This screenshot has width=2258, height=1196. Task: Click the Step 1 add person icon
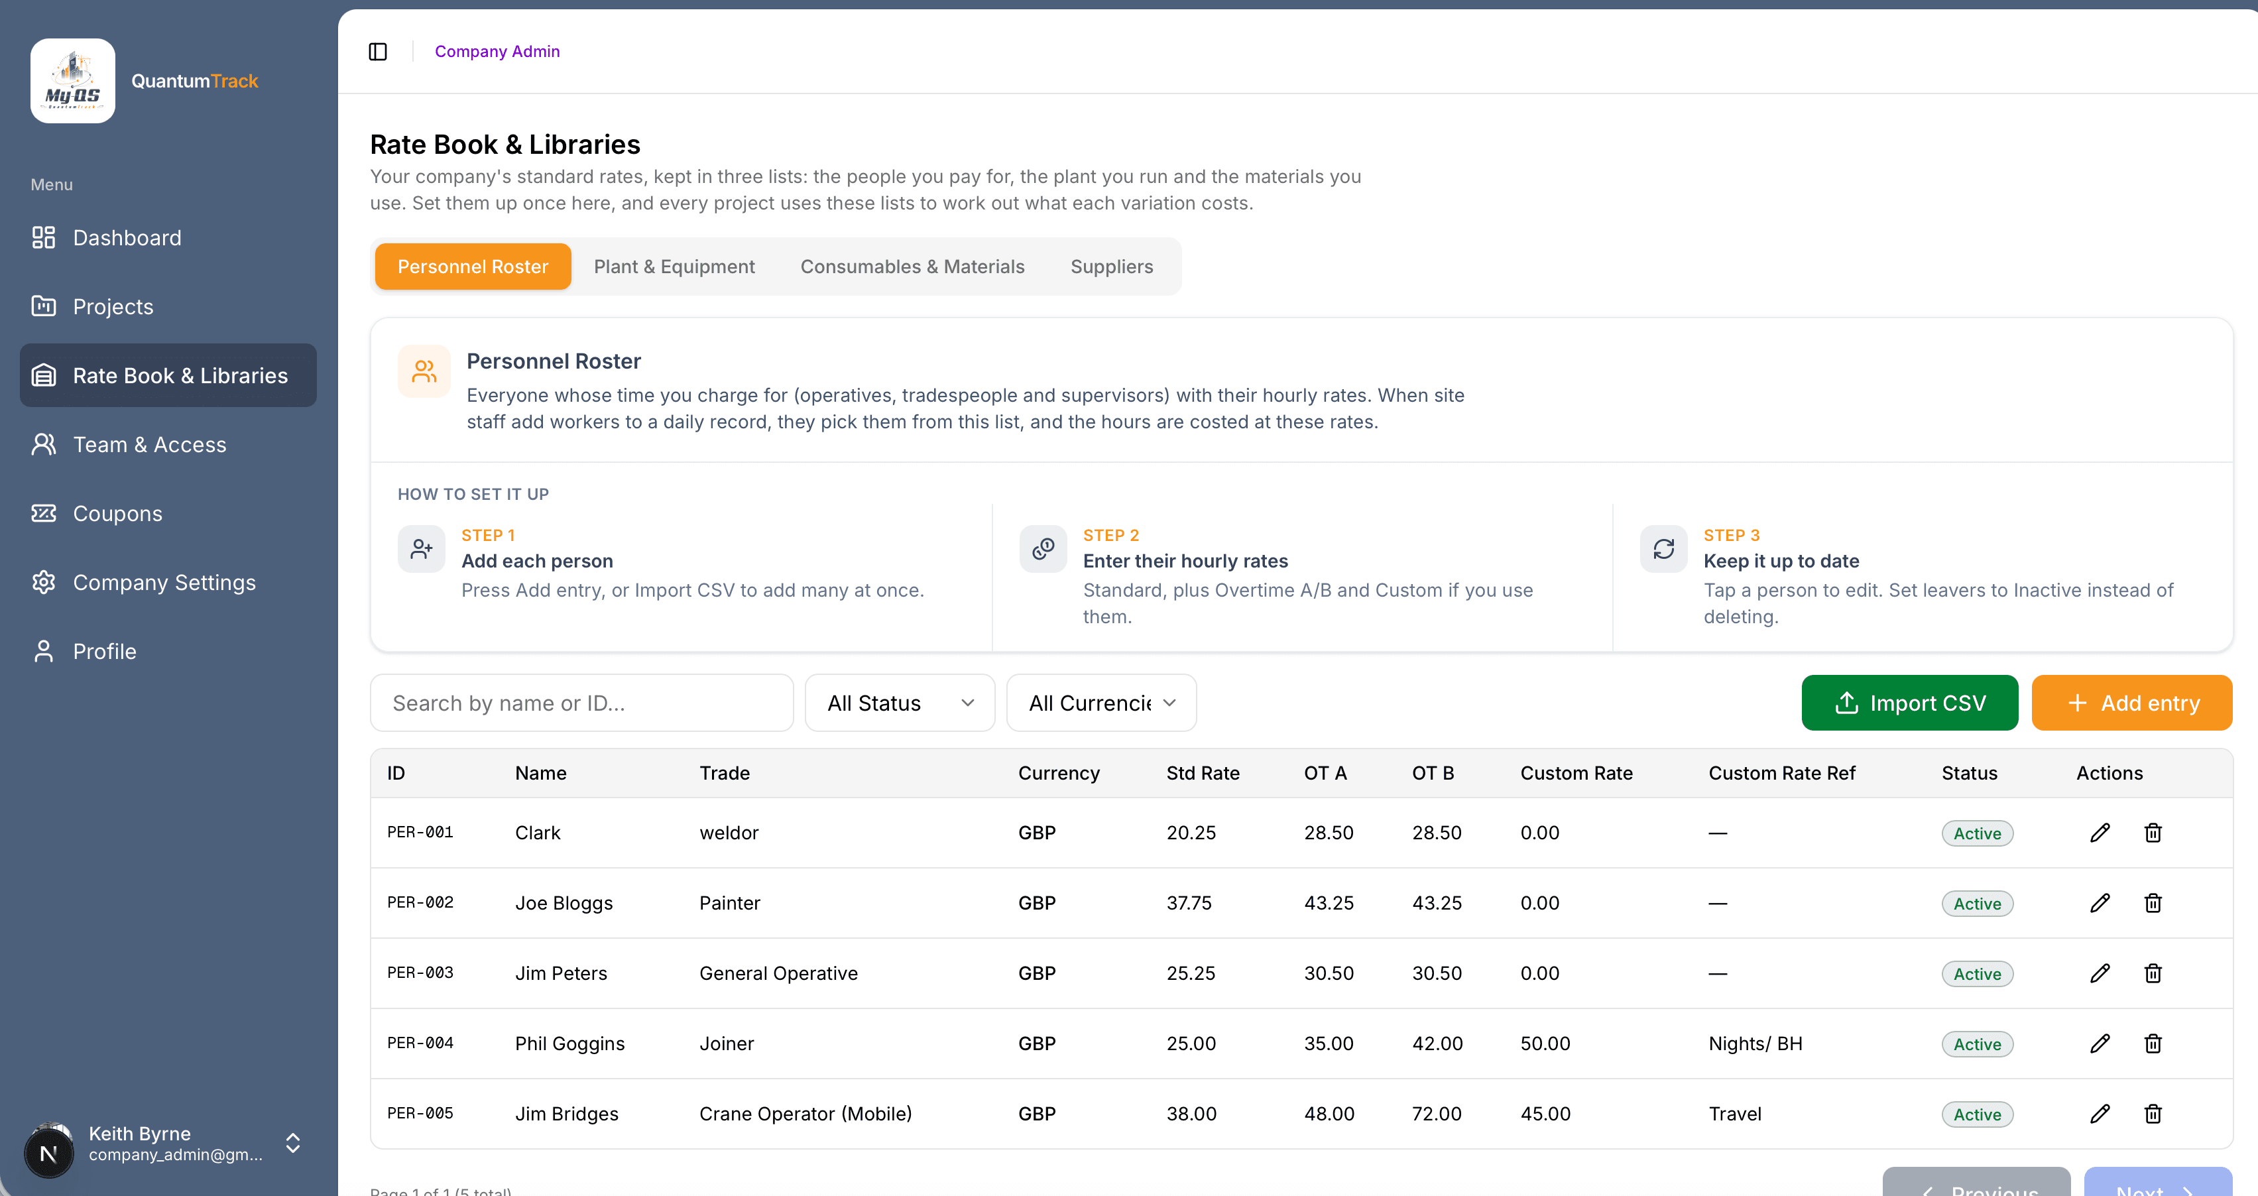[422, 549]
